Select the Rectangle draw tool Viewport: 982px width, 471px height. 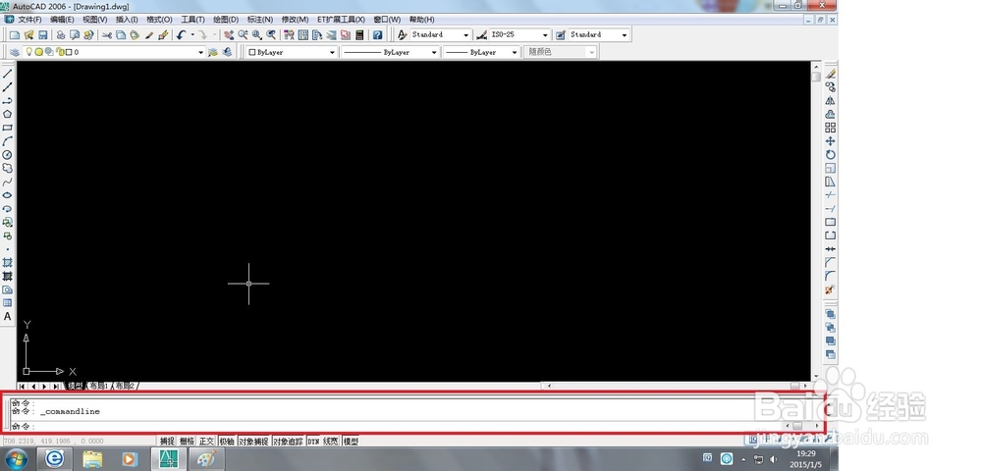point(8,128)
